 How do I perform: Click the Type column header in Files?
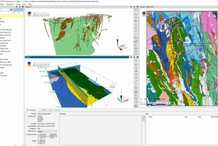click(199, 117)
